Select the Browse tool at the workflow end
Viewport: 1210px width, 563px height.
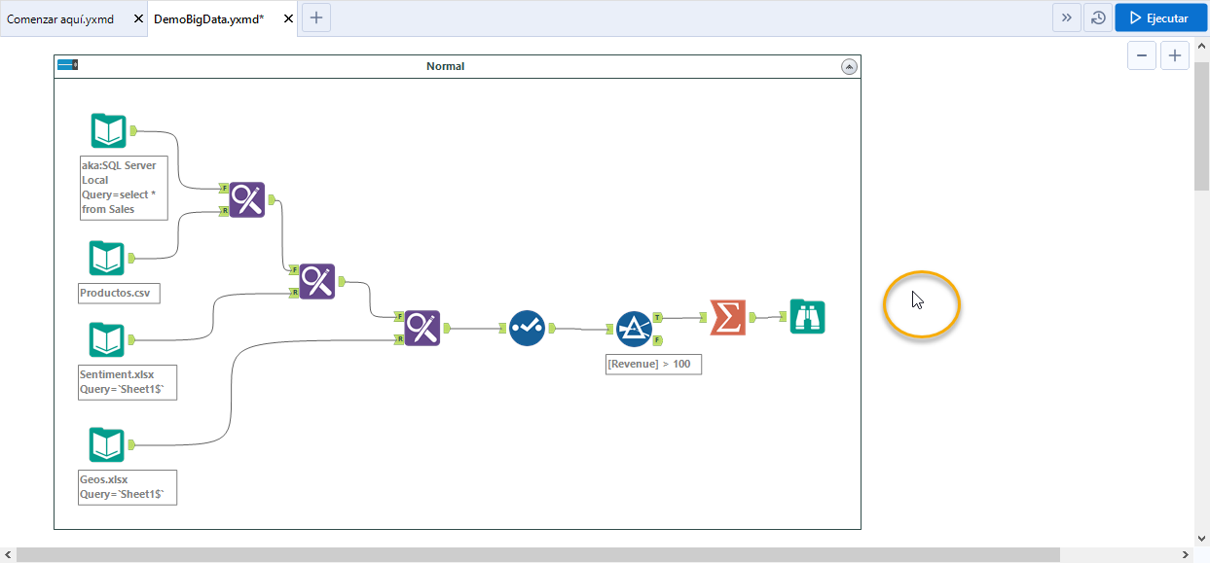[807, 316]
